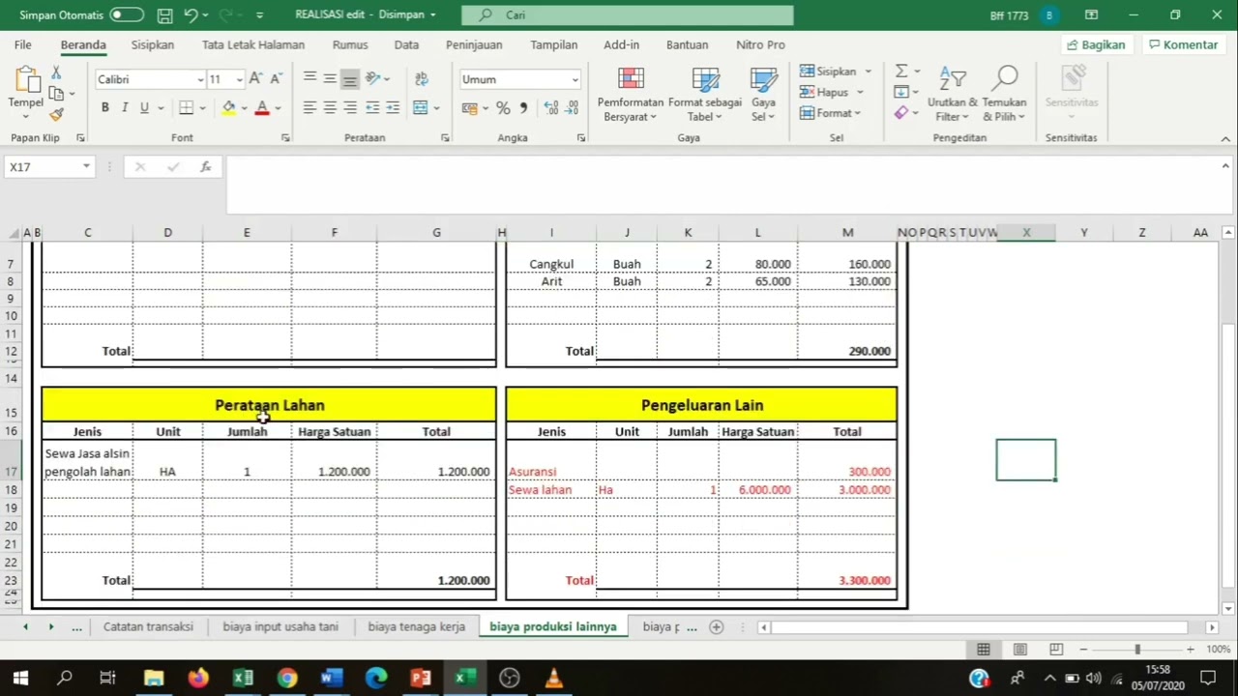Click the Fill Color bucket icon
Screen dimensions: 1238x696
pos(228,108)
